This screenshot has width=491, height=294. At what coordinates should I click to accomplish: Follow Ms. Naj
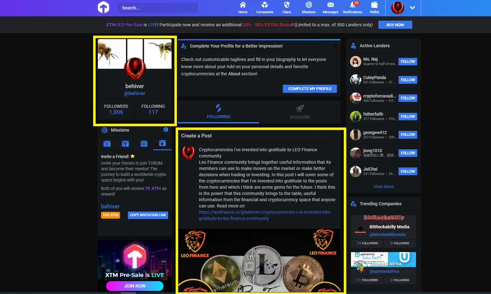pyautogui.click(x=408, y=61)
